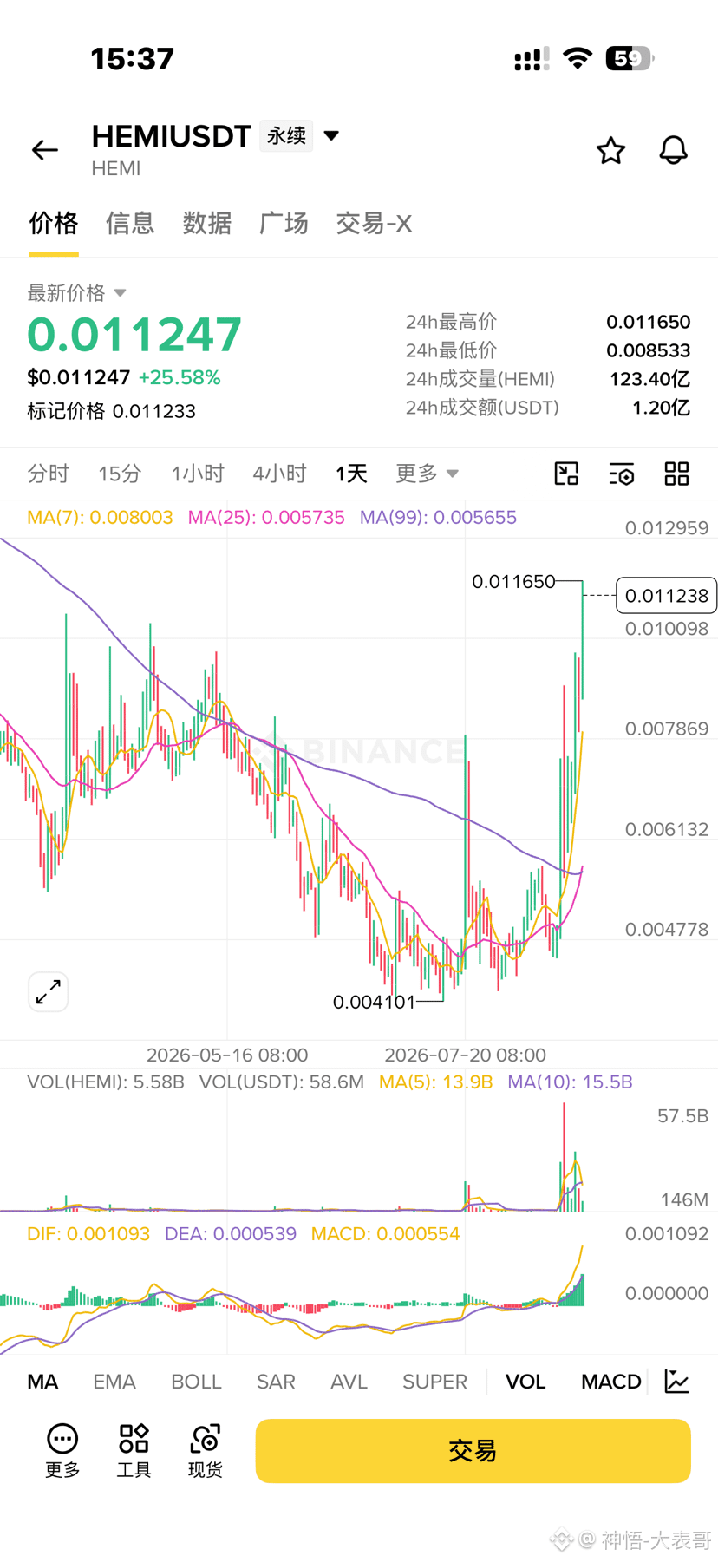718x1562 pixels.
Task: Tap the 0.011650 high price marker
Action: point(513,581)
